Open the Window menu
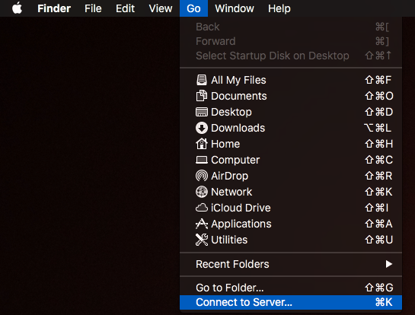Screen dimensions: 415x315 (x=235, y=8)
